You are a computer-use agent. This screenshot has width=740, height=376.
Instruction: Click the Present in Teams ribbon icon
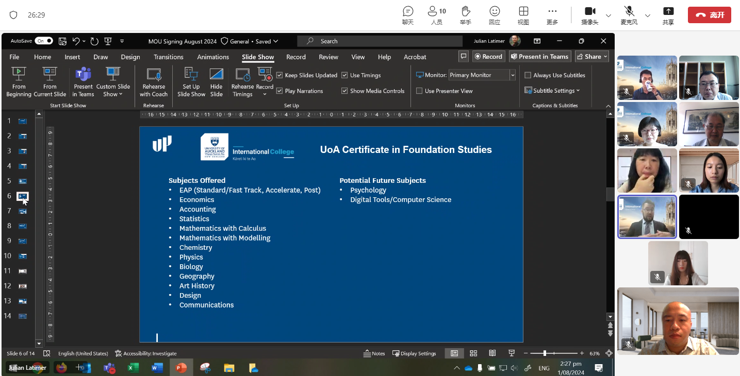83,82
